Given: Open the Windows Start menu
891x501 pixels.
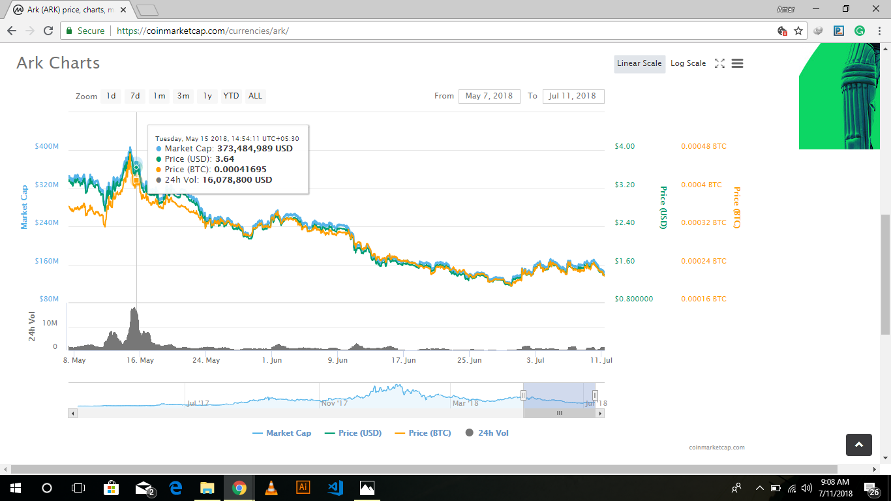Looking at the screenshot, I should click(x=15, y=487).
